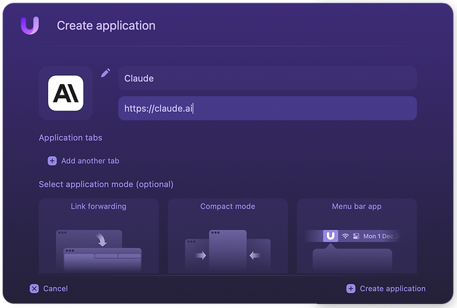Click the Unite logo icon in header
Image resolution: width=457 pixels, height=308 pixels.
click(x=30, y=26)
